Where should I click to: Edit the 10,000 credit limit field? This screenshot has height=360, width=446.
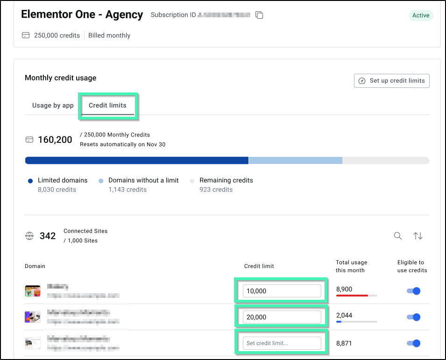(282, 291)
